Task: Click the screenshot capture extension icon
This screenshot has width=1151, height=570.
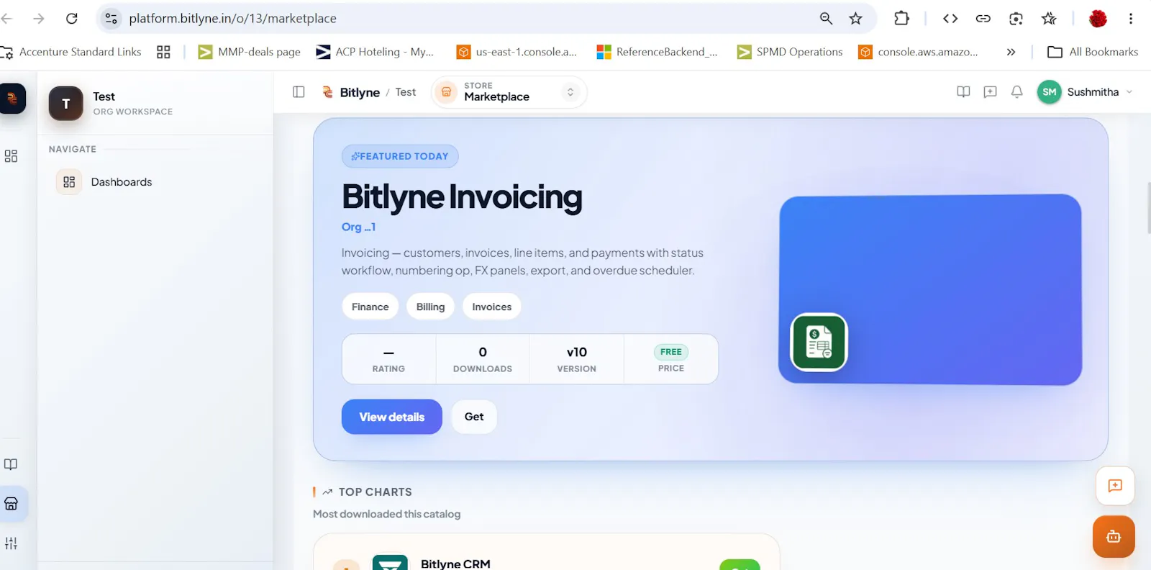Action: [1016, 19]
